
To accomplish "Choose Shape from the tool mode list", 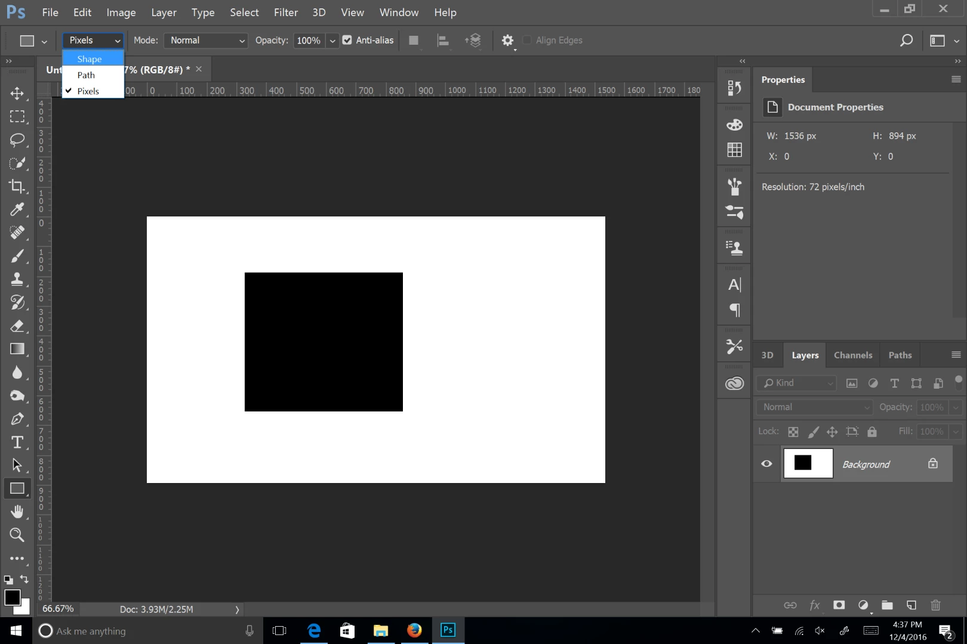I will click(93, 59).
